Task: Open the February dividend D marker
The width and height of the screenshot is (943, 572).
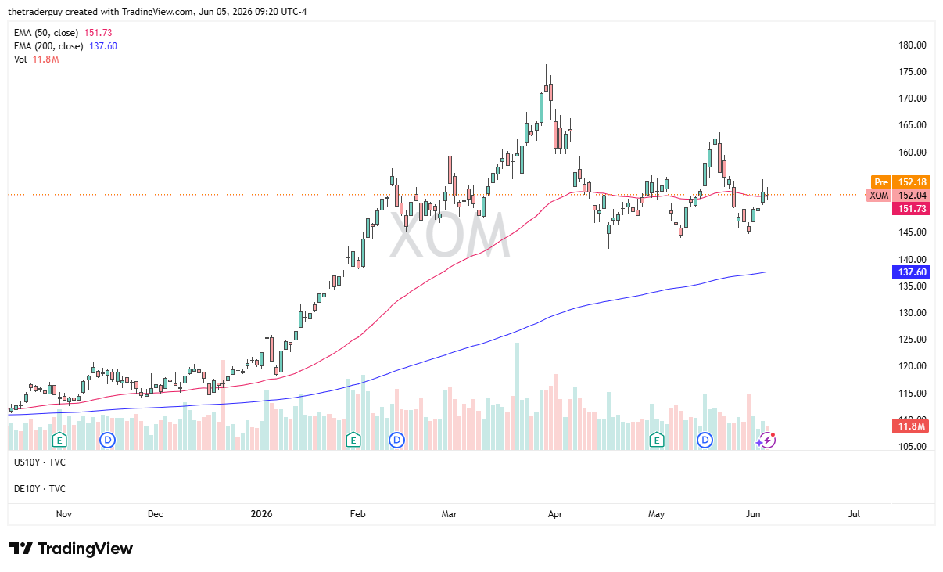Action: click(x=397, y=441)
